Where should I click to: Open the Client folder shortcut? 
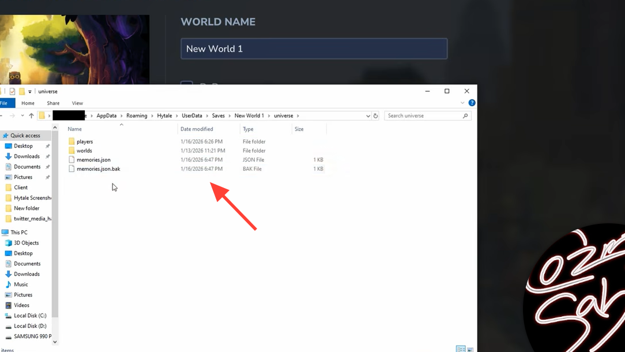(x=21, y=188)
